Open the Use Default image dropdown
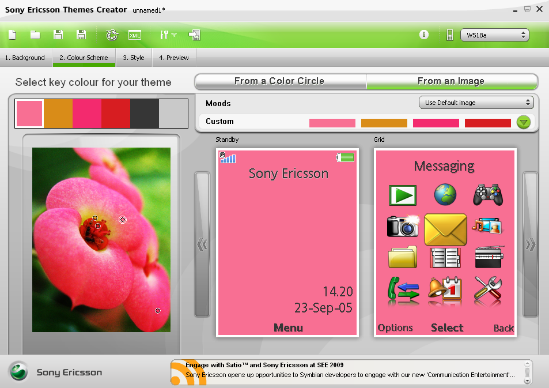The height and width of the screenshot is (388, 549). 476,103
